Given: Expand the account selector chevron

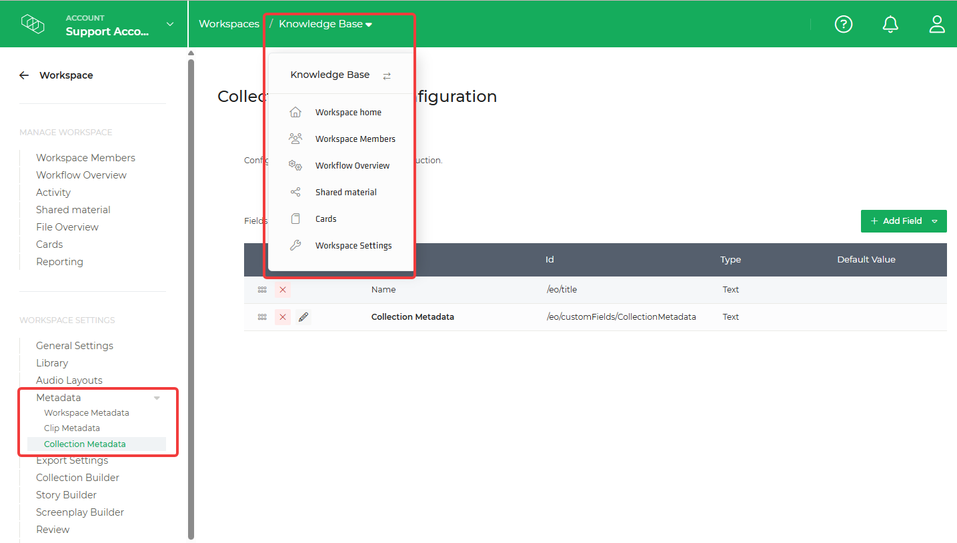Looking at the screenshot, I should [x=170, y=24].
